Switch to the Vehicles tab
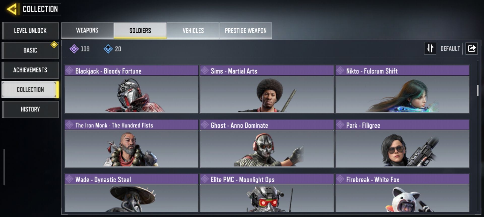The height and width of the screenshot is (217, 484). 193,30
